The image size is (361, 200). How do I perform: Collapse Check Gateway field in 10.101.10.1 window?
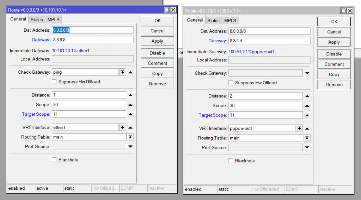click(x=130, y=72)
